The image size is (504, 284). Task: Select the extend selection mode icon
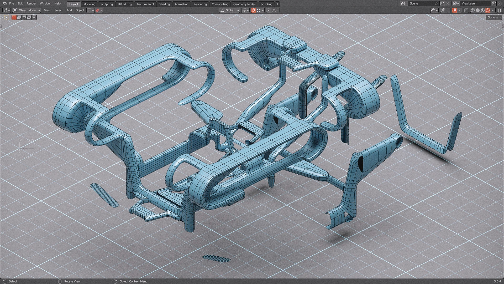click(x=19, y=17)
